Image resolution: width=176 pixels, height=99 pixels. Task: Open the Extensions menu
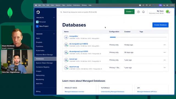pos(77,5)
